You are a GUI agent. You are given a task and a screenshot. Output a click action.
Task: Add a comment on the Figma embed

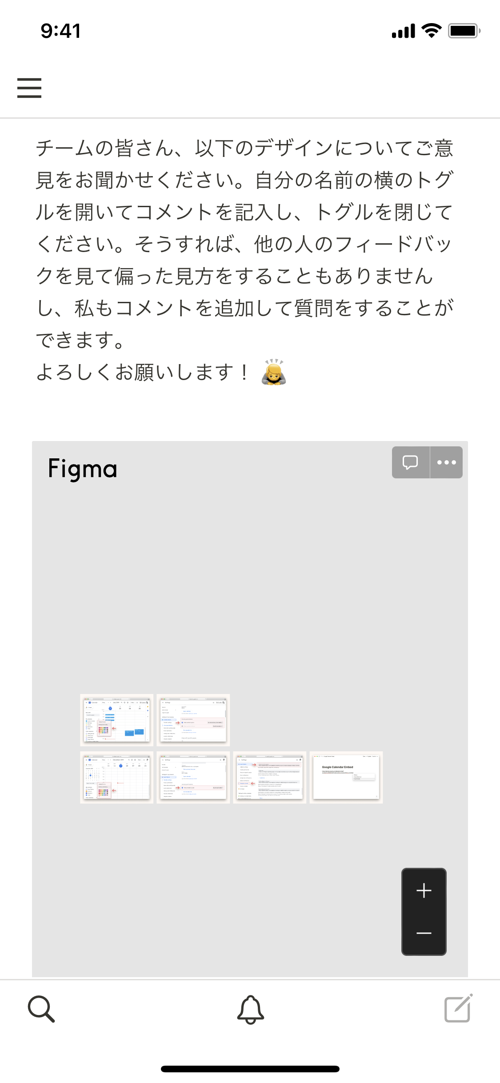pyautogui.click(x=411, y=462)
